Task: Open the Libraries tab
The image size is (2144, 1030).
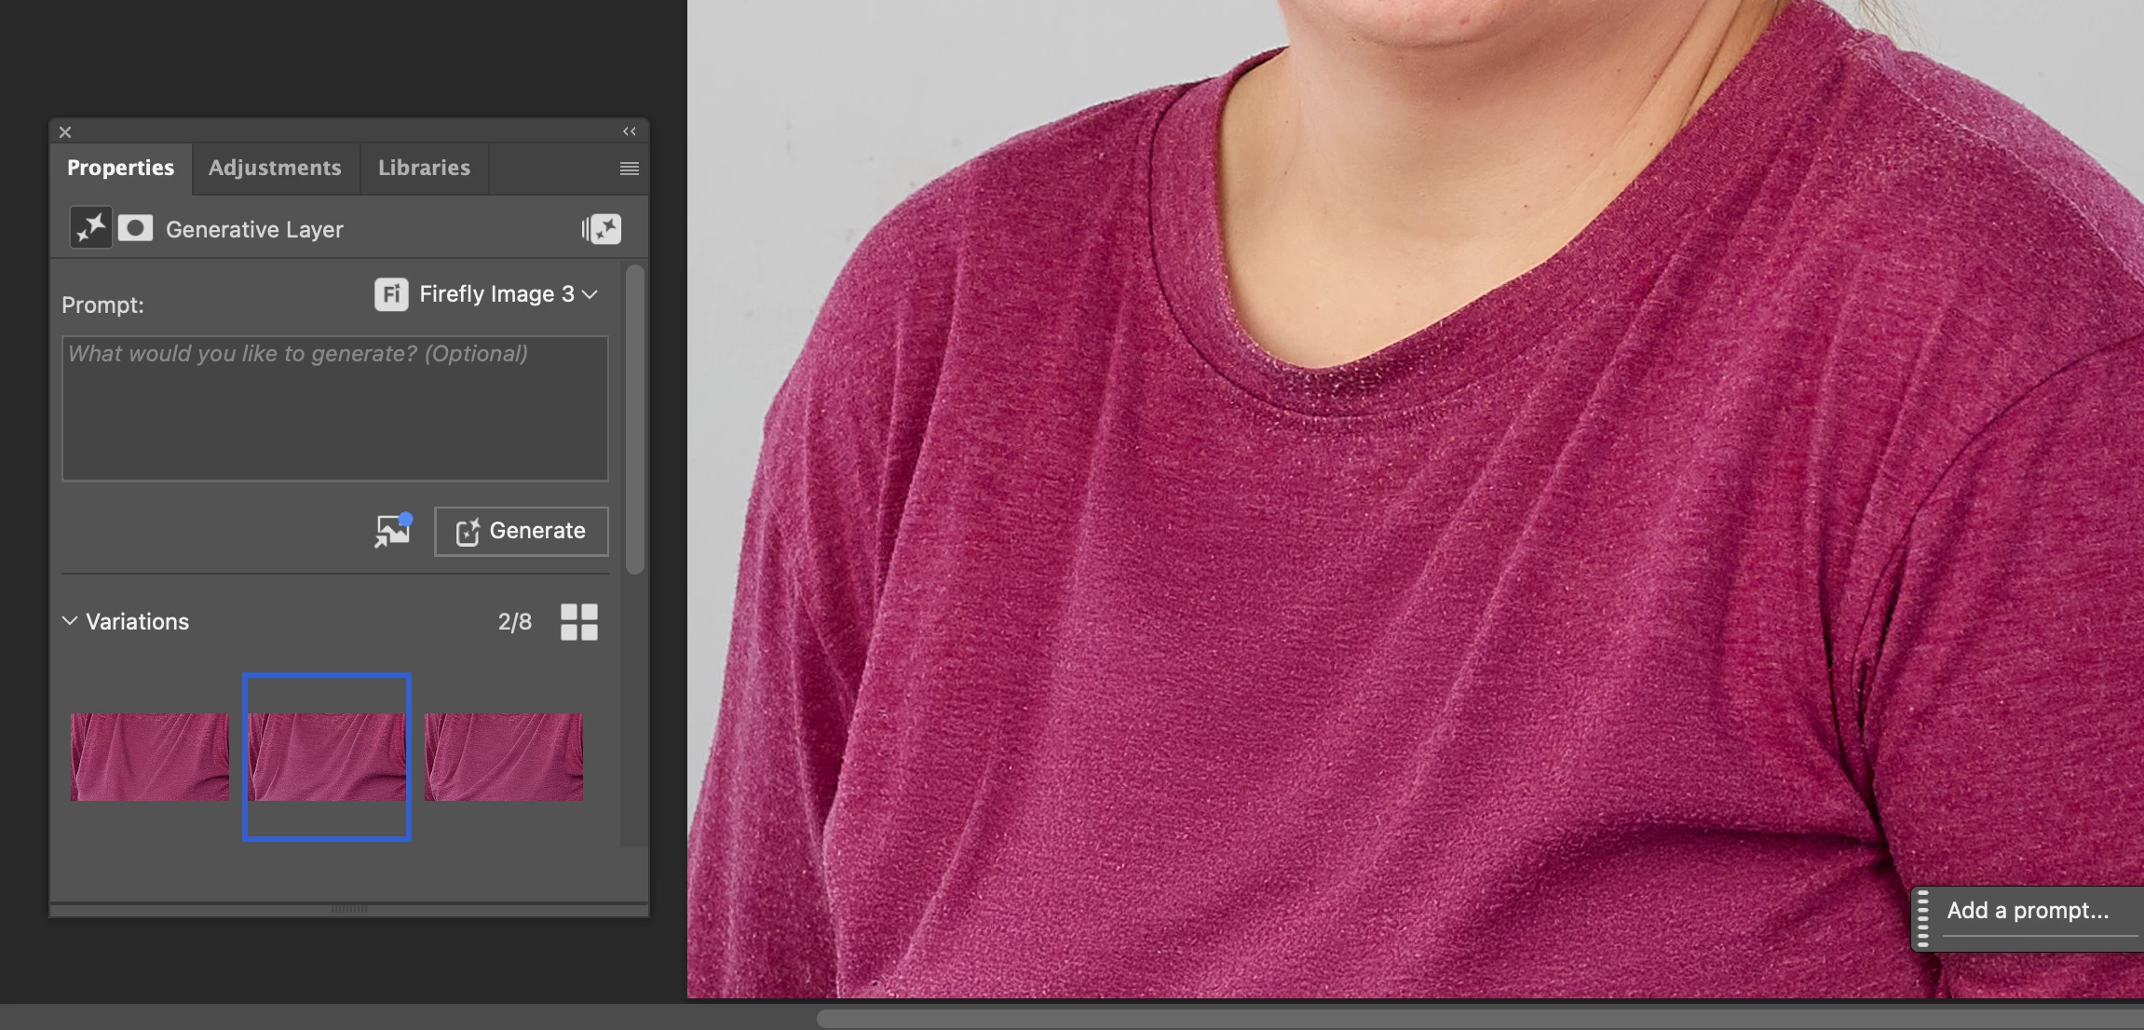Action: coord(424,168)
